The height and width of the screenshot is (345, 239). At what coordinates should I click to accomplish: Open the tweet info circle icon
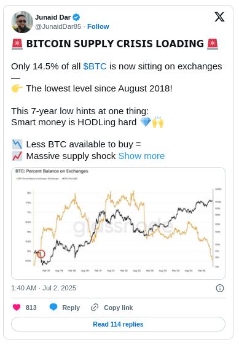[220, 288]
